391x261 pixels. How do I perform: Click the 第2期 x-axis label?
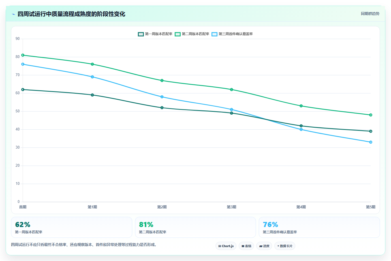[x=162, y=207]
